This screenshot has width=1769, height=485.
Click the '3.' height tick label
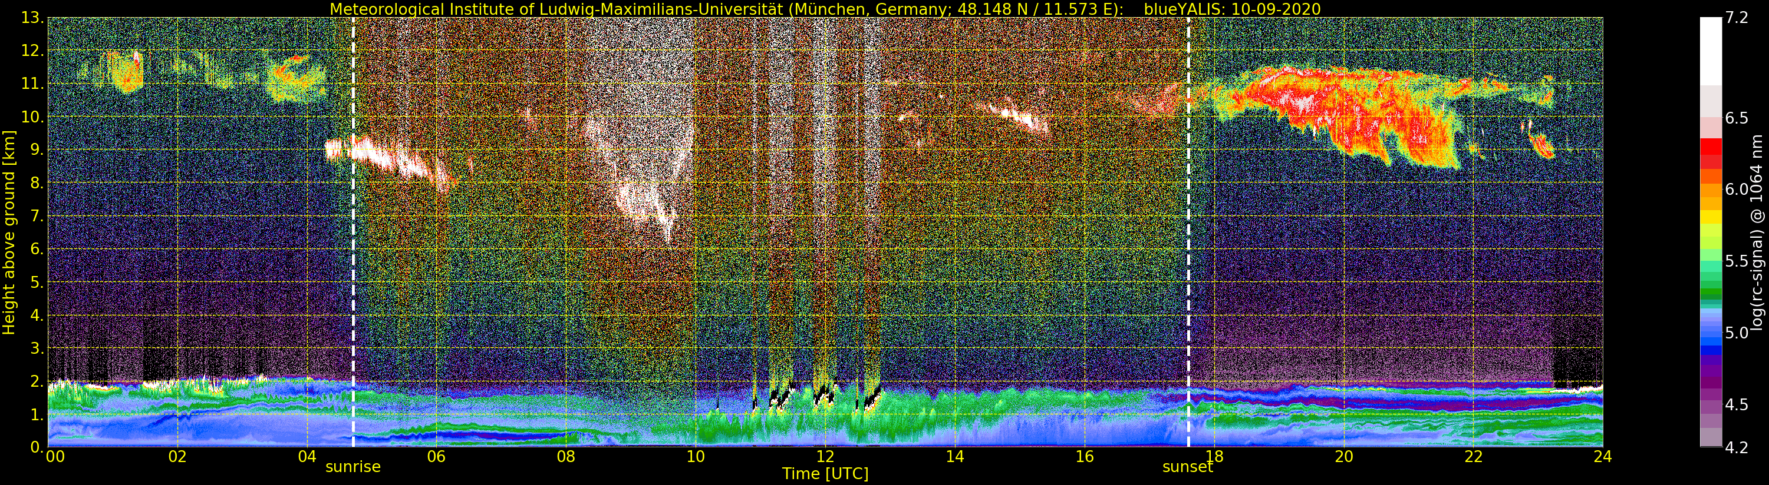37,348
